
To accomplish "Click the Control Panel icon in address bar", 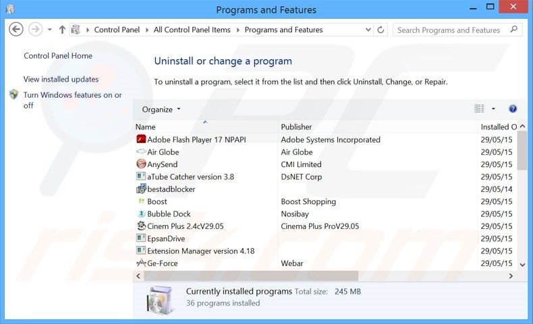I will (76, 30).
